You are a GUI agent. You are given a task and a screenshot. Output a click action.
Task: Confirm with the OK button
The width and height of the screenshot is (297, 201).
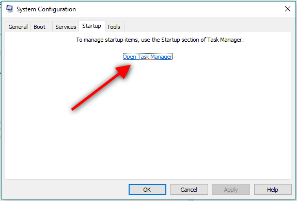click(147, 190)
